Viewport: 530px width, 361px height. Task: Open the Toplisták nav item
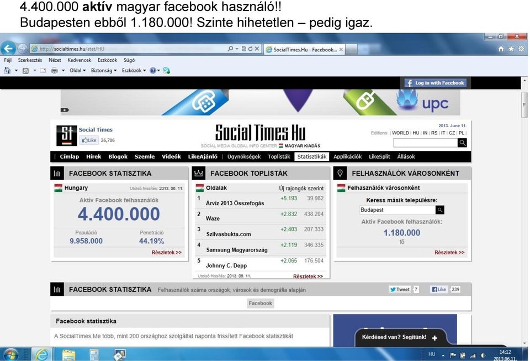coord(279,156)
